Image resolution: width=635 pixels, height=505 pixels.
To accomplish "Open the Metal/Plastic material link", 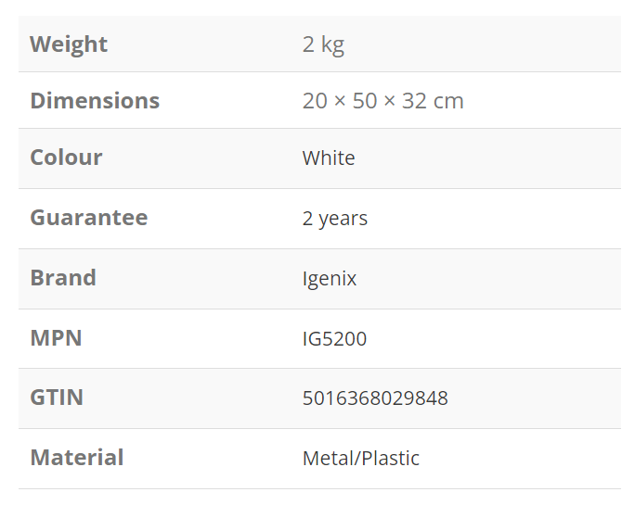I will click(361, 459).
